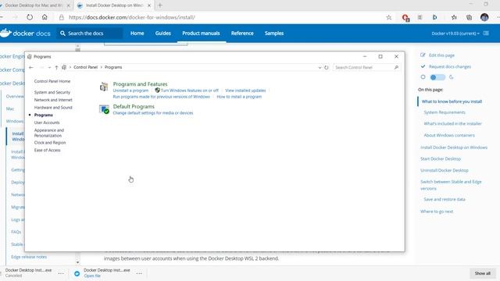Expand the Control Panel address bar history
The height and width of the screenshot is (281, 500).
tap(320, 68)
